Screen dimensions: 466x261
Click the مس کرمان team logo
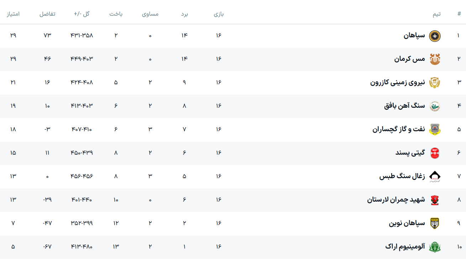coord(435,59)
